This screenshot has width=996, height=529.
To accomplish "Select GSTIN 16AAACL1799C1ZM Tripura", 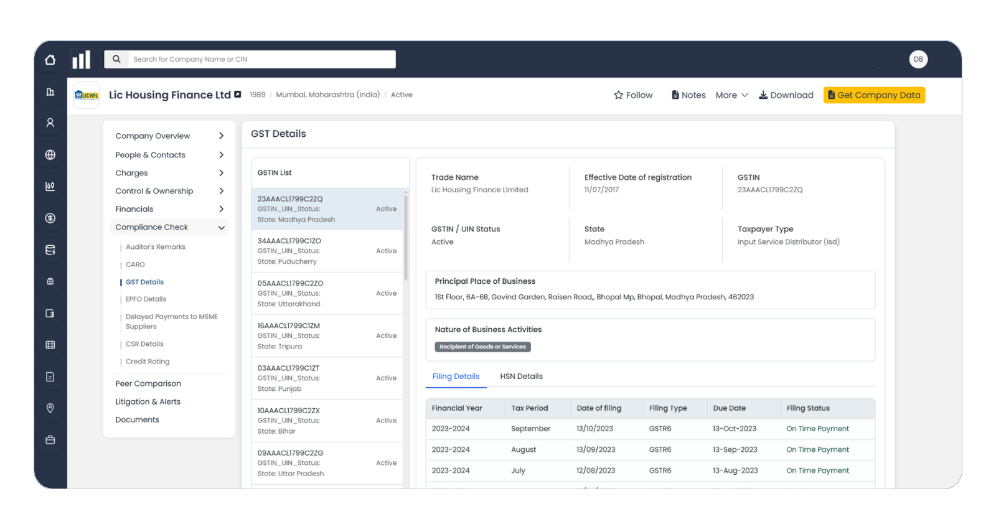I will pyautogui.click(x=327, y=336).
